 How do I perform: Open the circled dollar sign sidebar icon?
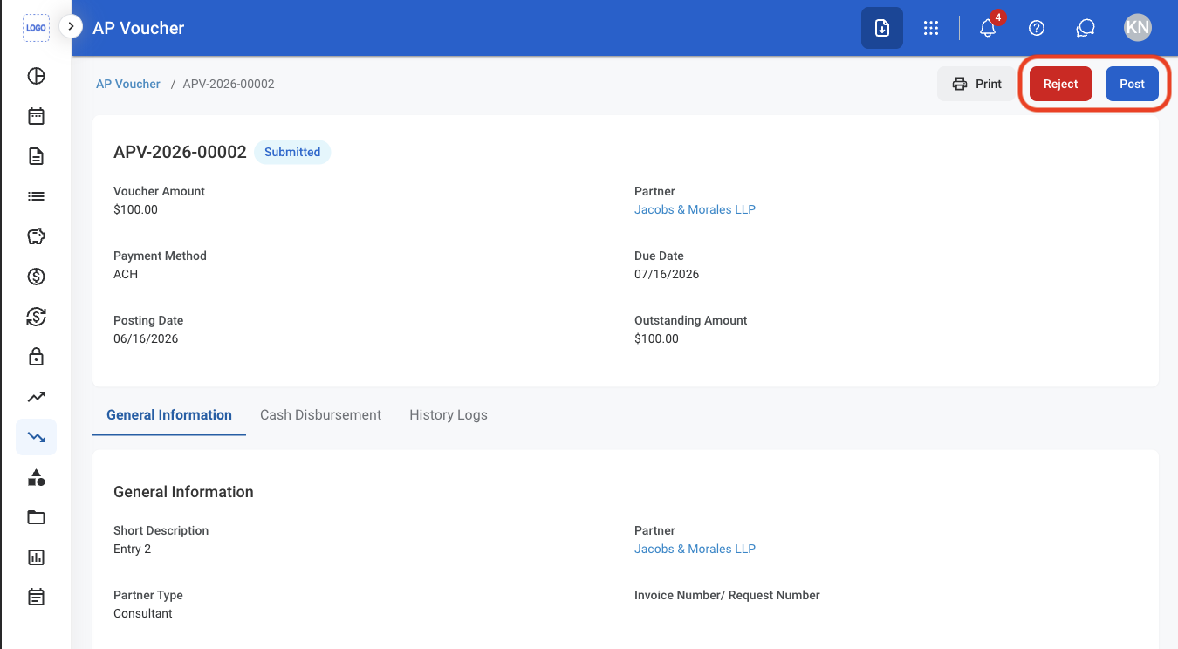tap(36, 277)
